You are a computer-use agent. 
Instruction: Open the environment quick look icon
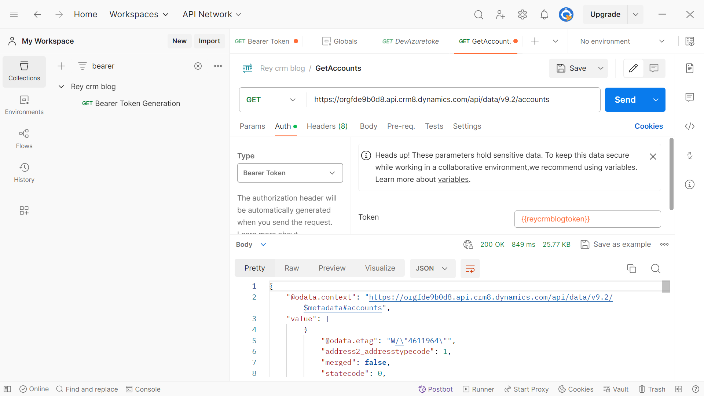[690, 41]
